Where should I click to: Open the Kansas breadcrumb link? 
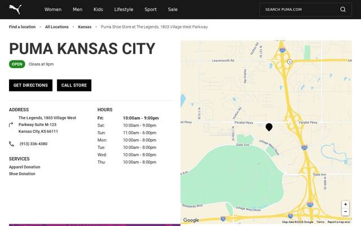(85, 27)
